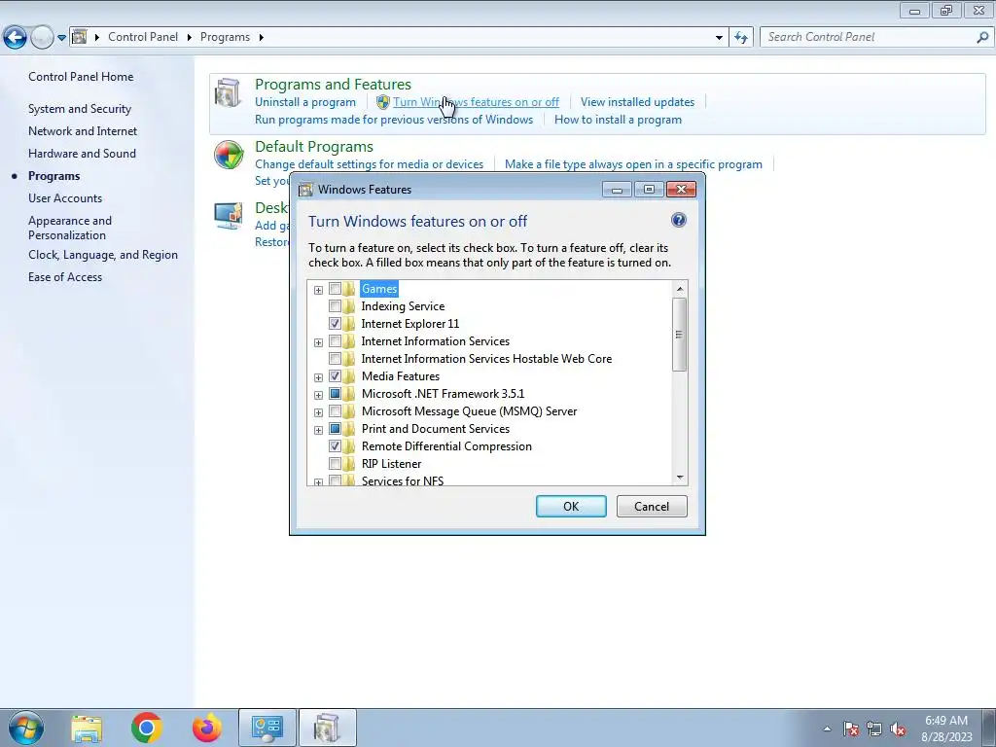
Task: Select System and Security category
Action: [80, 109]
